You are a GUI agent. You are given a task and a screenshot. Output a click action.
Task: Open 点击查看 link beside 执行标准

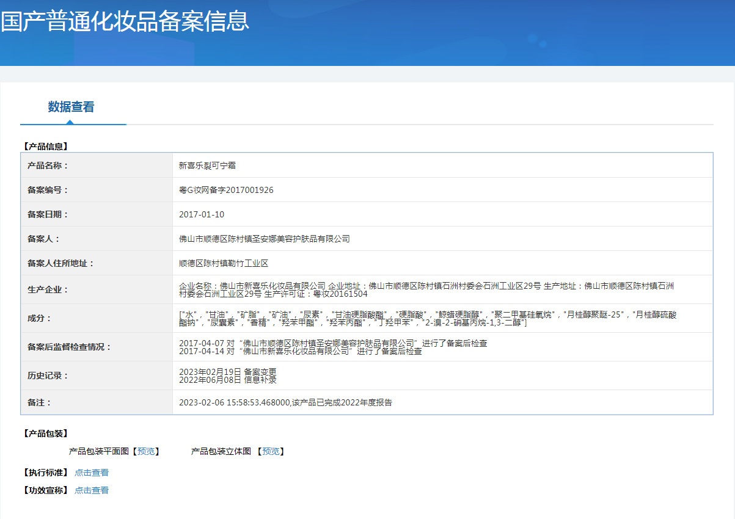[92, 473]
